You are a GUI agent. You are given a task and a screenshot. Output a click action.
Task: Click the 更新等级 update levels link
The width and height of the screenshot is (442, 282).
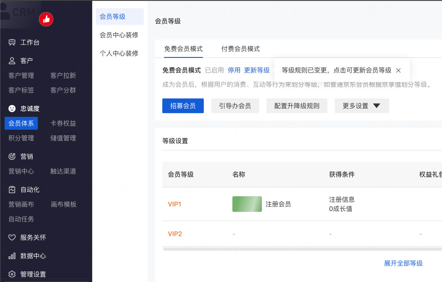[257, 70]
